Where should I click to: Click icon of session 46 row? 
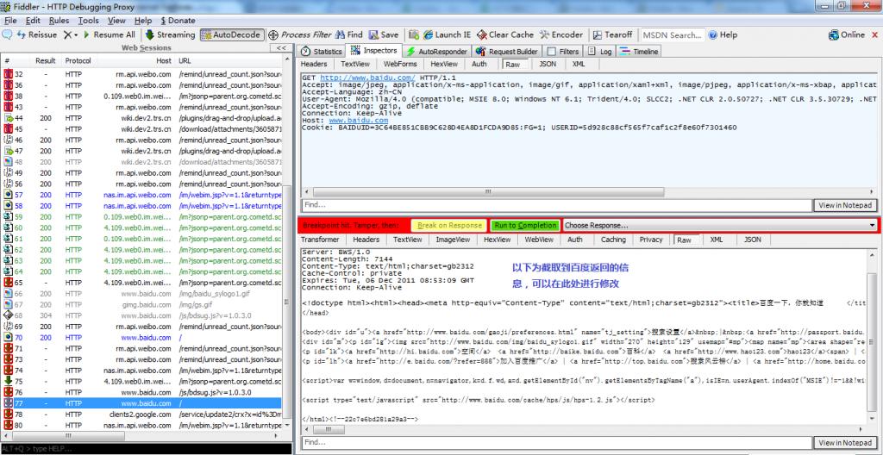pos(9,140)
